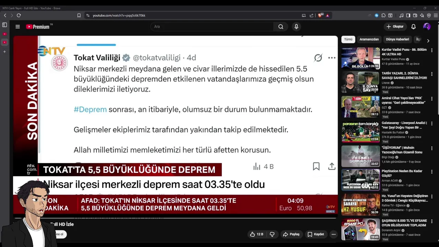Start voice search with microphone icon
The image size is (439, 247).
(x=296, y=26)
